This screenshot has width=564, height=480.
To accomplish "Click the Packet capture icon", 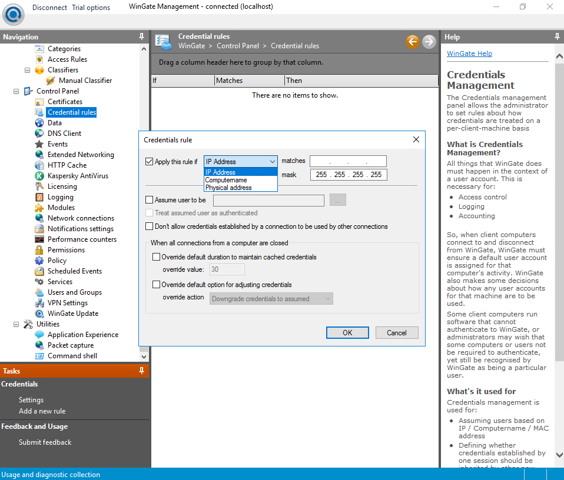I will 39,345.
